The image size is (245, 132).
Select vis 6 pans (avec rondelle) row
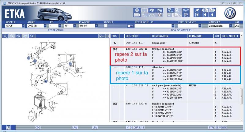167,85
